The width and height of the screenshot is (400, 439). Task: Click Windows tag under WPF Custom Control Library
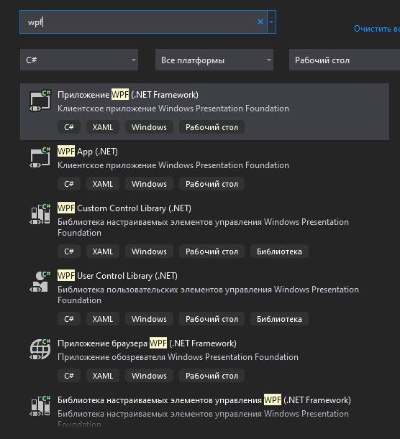(x=149, y=251)
